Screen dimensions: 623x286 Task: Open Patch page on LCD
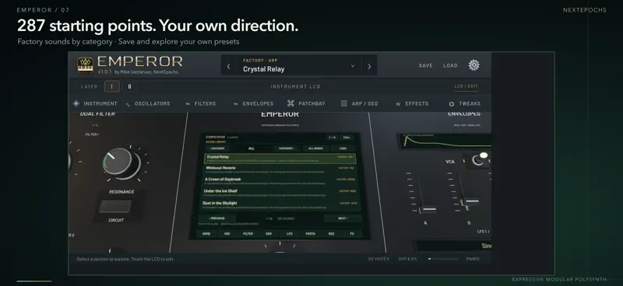pos(310,234)
